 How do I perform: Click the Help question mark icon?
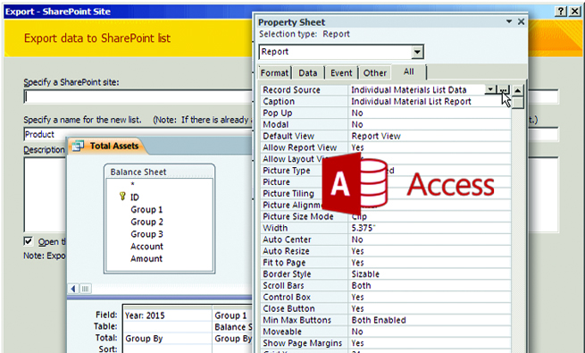561,12
